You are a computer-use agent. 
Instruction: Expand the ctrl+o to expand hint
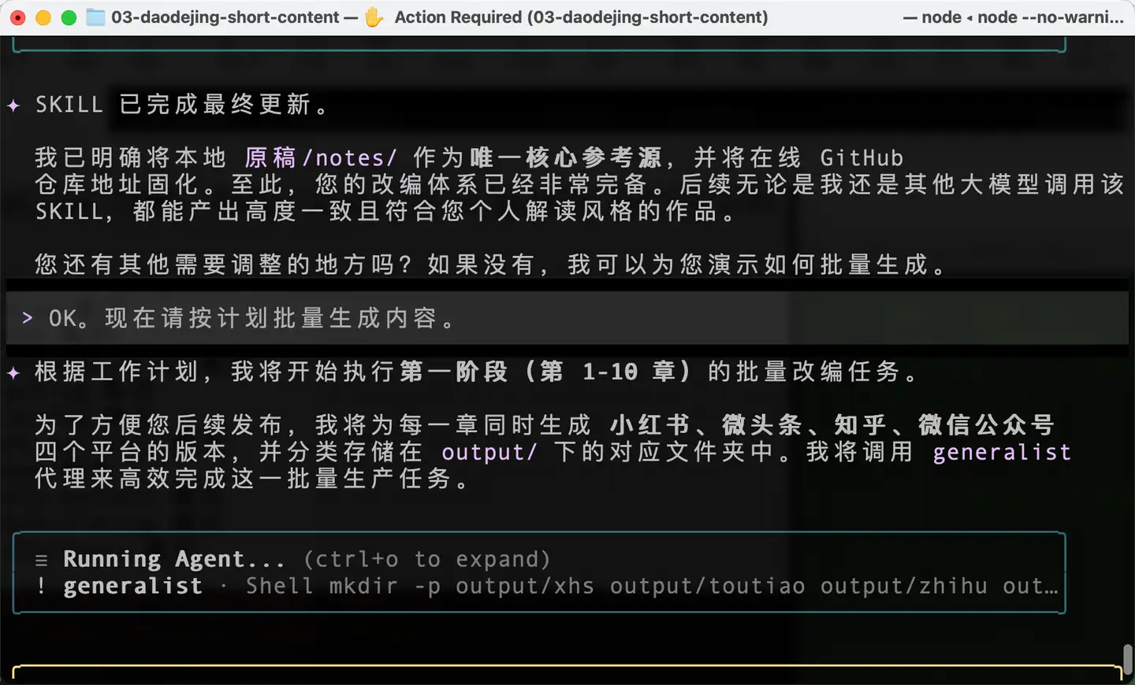427,559
